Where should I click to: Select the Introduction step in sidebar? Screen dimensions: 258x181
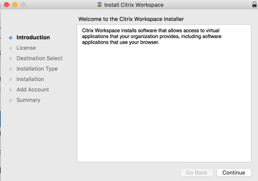[33, 38]
